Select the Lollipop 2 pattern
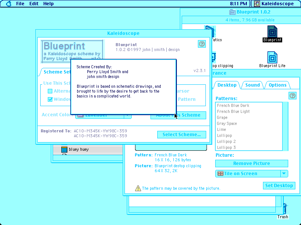 coord(249,142)
